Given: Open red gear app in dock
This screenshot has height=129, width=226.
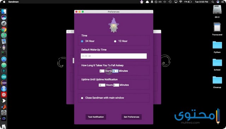Looking at the screenshot, I should click(x=4, y=95).
